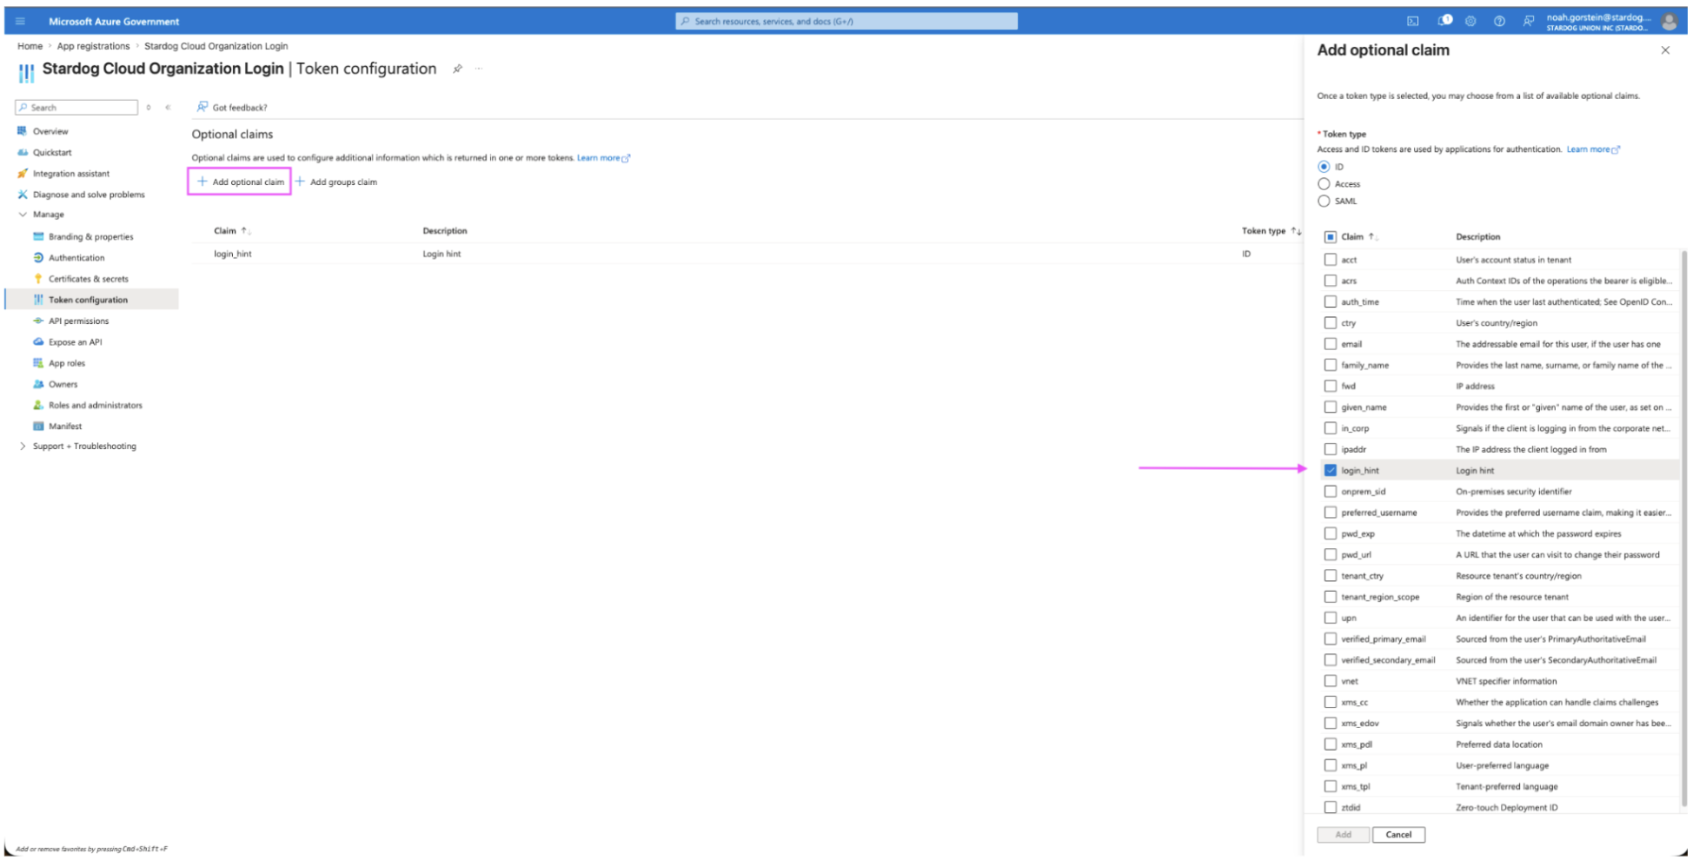Open the notifications bell icon
Screen dimensions: 1693x867
[1444, 21]
